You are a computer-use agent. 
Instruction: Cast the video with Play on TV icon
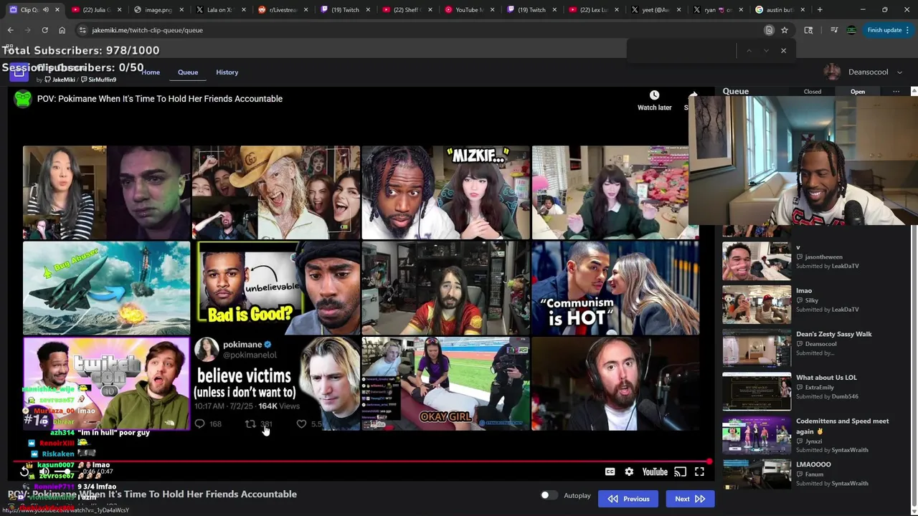(680, 472)
